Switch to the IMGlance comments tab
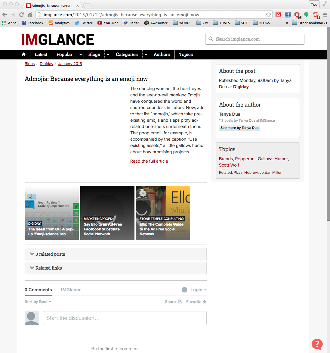 71,290
